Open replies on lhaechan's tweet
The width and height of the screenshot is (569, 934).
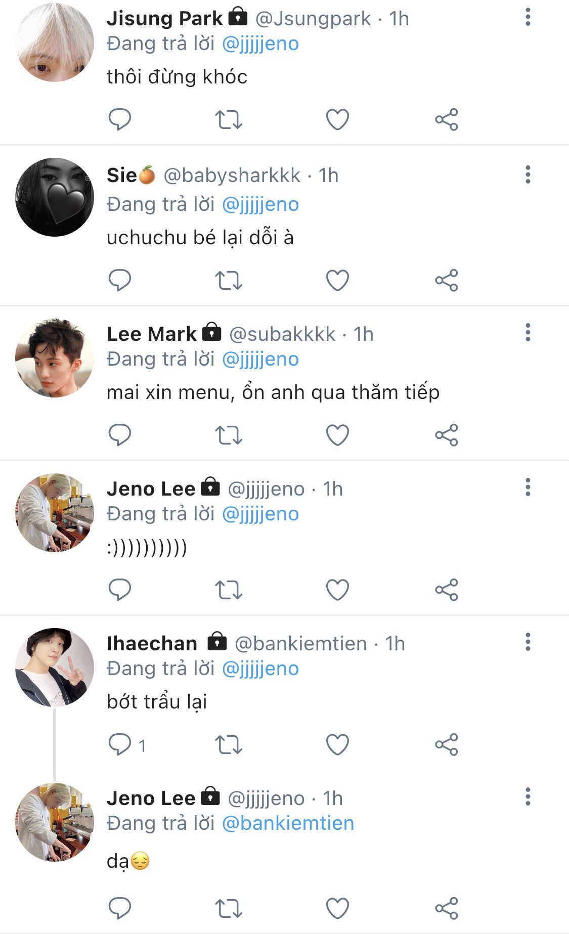120,745
